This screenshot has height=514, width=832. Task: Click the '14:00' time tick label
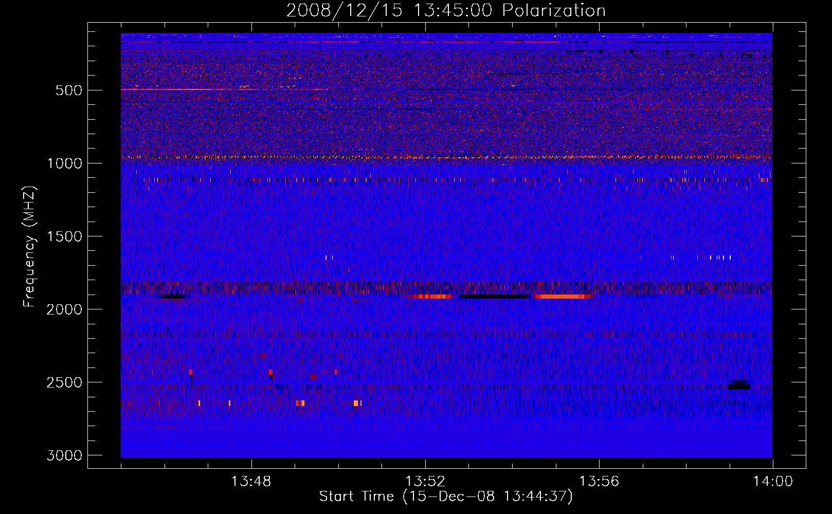tap(773, 482)
